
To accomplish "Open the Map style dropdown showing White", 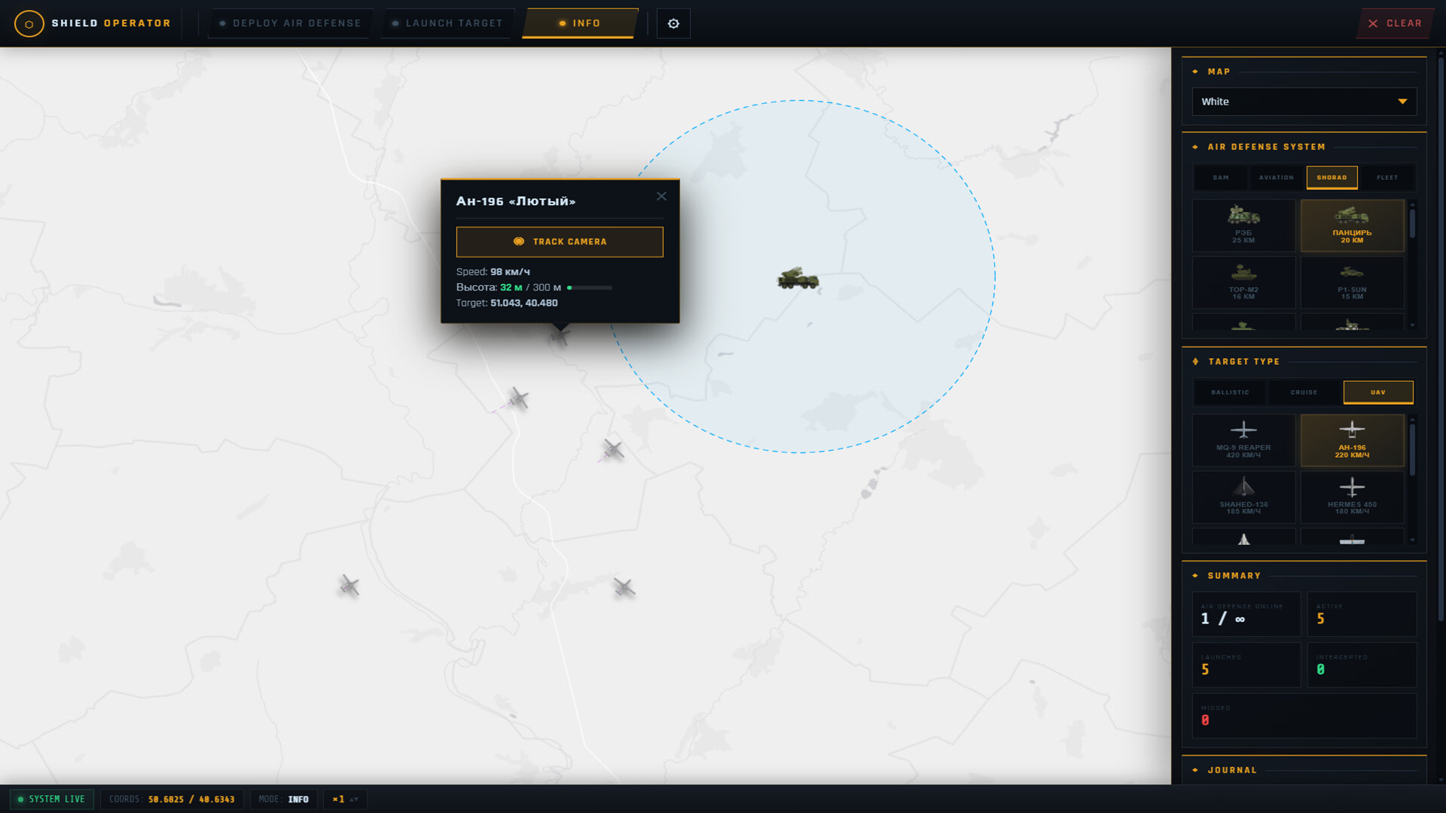I will tap(1304, 102).
